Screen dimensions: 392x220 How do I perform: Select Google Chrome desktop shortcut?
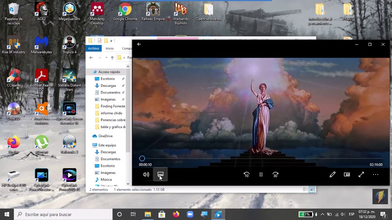(x=125, y=12)
